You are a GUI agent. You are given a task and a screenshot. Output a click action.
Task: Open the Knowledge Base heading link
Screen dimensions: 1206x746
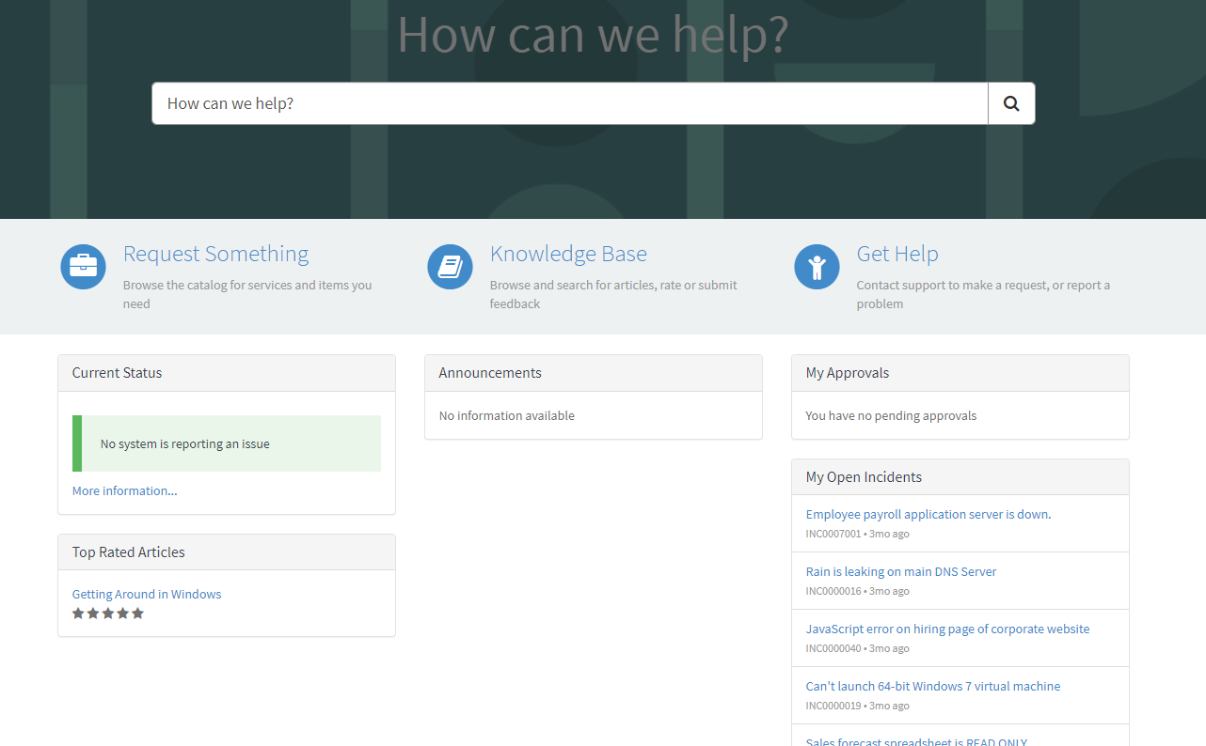tap(568, 254)
